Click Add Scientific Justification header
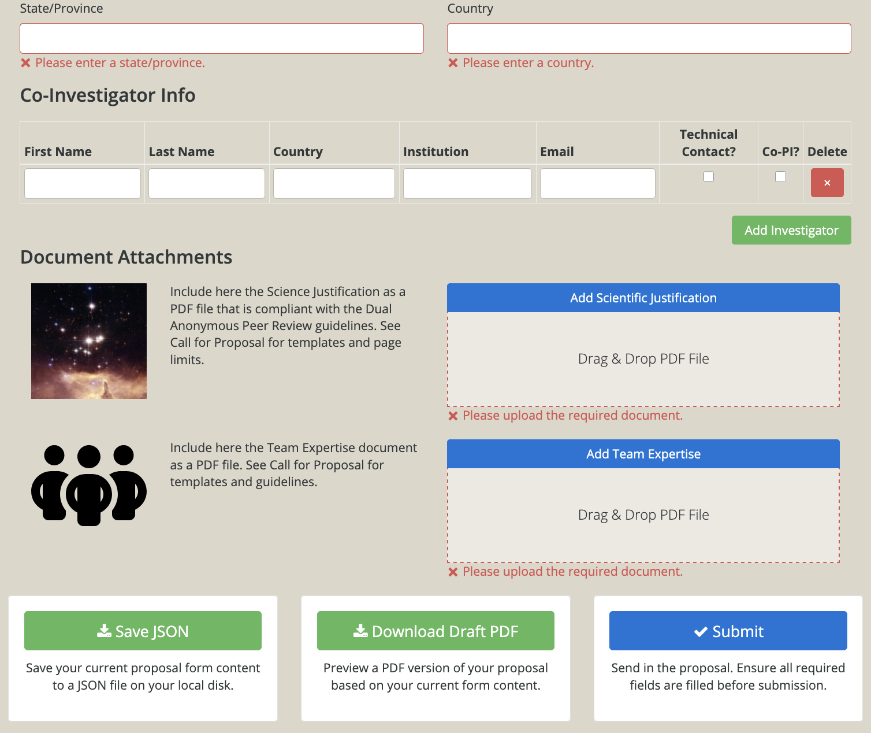Screen dimensions: 871x733 click(643, 298)
